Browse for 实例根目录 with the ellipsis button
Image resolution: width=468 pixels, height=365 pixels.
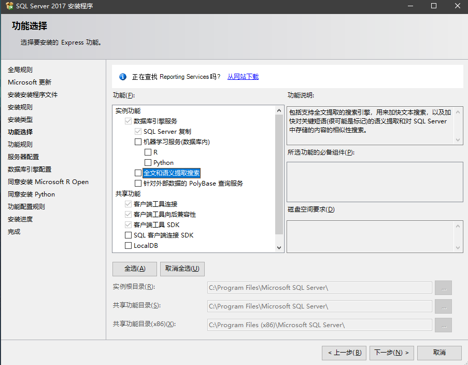444,288
